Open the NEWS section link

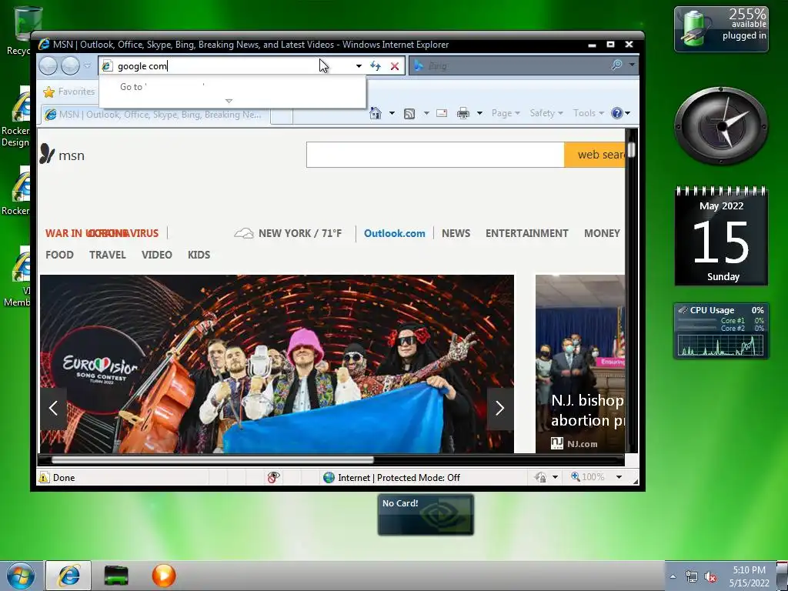(456, 233)
